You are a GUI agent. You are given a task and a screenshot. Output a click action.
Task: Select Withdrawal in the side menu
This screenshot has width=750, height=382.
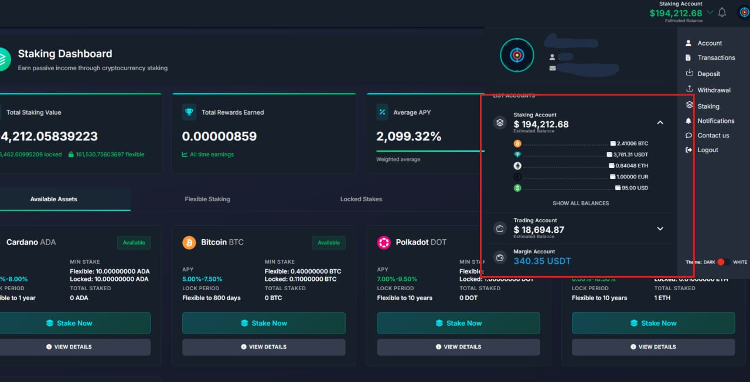coord(714,90)
